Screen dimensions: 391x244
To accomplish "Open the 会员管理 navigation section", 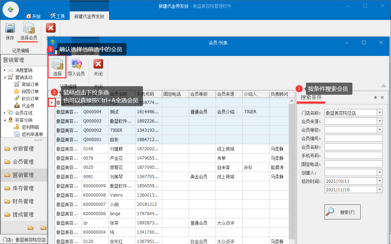I will [x=24, y=162].
